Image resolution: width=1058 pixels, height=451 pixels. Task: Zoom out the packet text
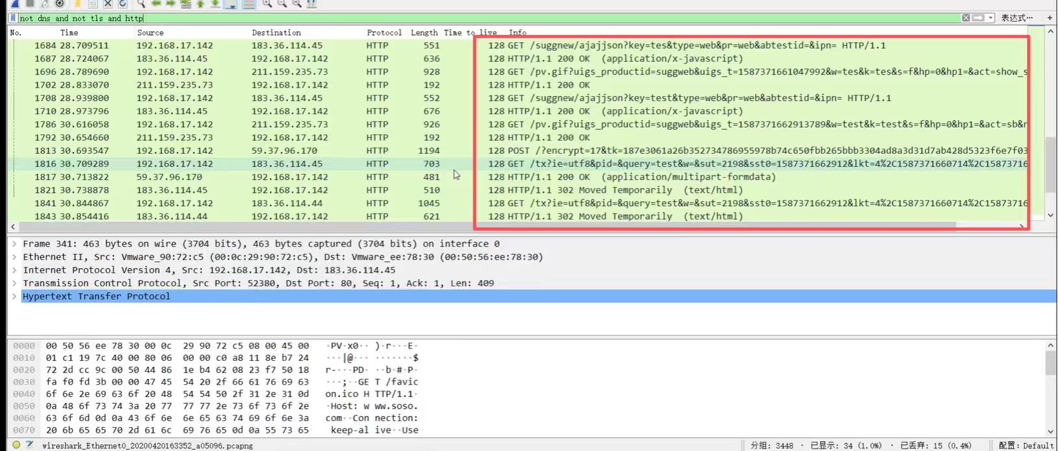282,3
